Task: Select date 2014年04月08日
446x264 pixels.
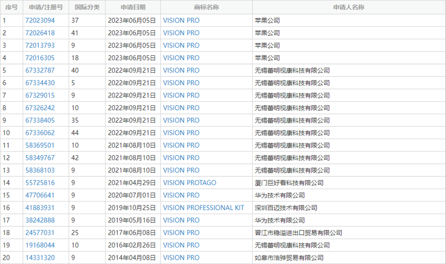Action: (x=131, y=258)
